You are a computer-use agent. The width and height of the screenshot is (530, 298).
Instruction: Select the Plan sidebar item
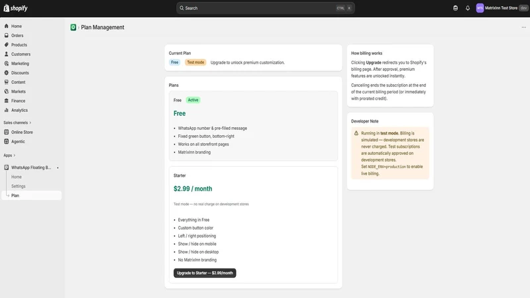(31, 195)
